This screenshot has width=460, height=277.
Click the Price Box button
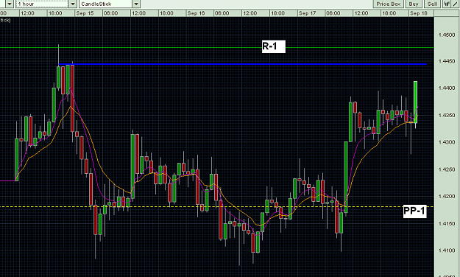click(388, 4)
